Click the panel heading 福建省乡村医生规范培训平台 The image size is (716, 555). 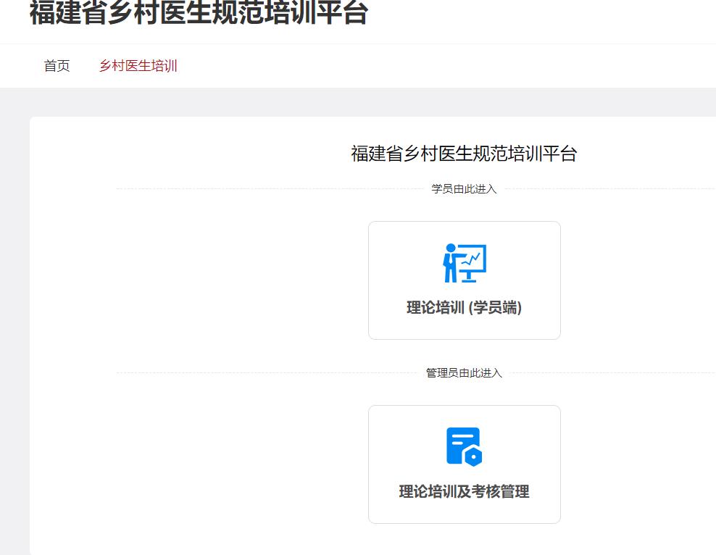click(464, 154)
